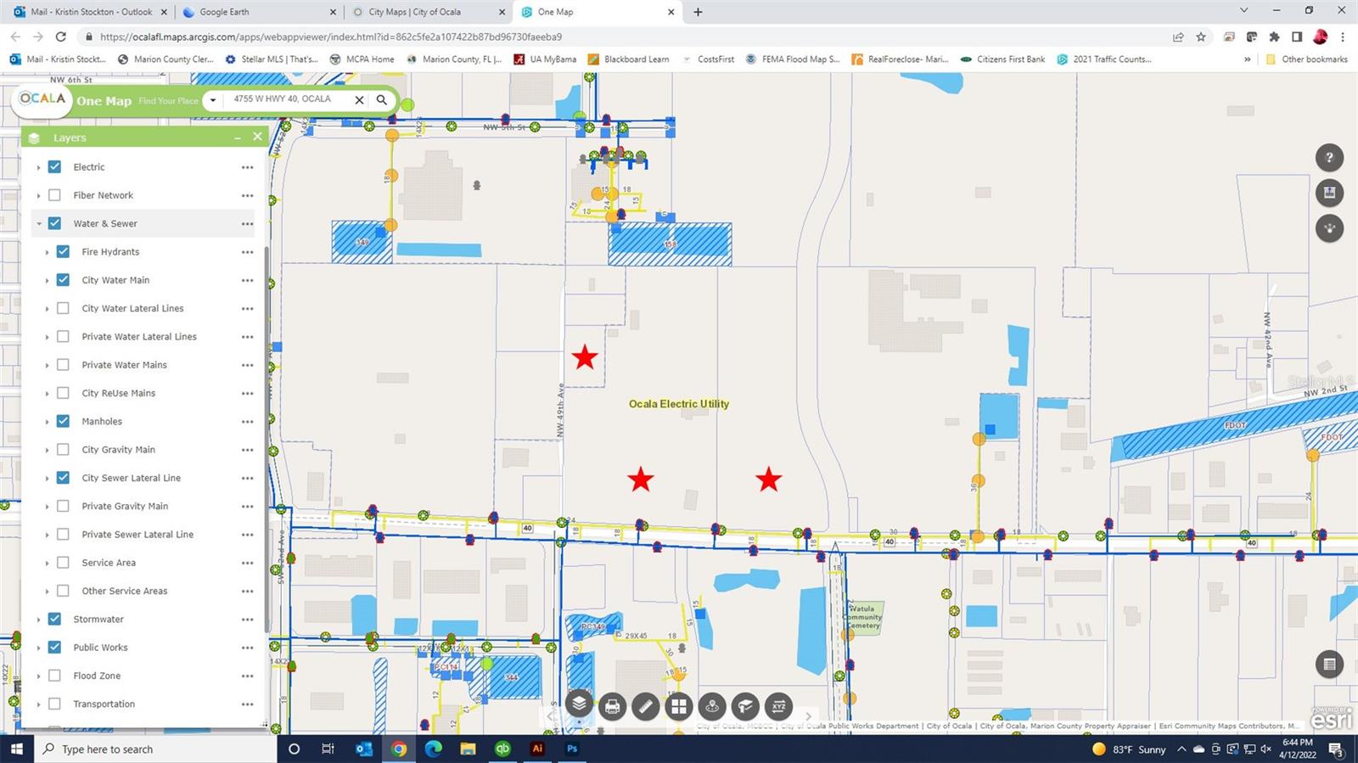Open the Layer List widget icon
The height and width of the screenshot is (763, 1358).
(x=579, y=704)
